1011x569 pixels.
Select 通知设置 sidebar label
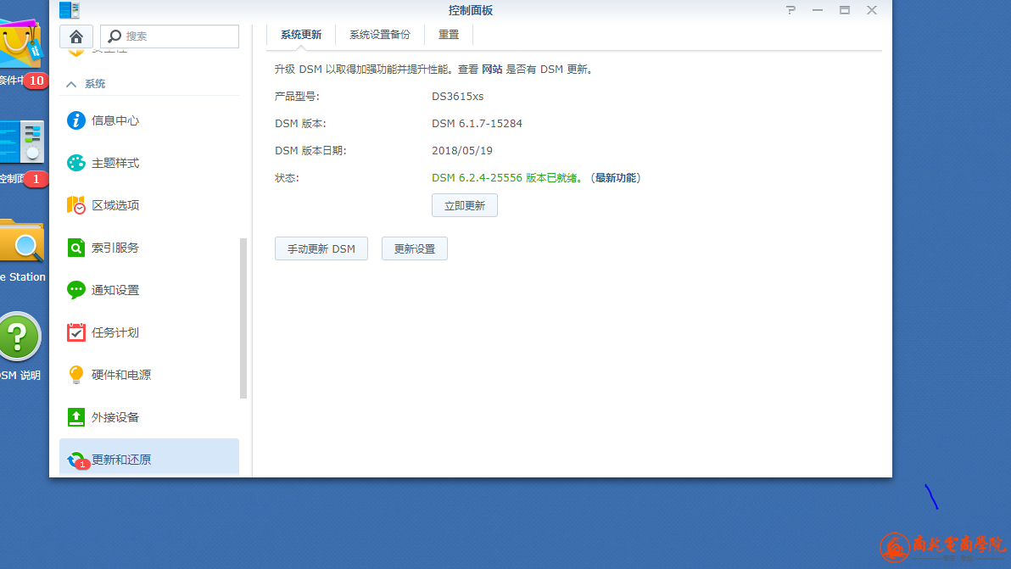coord(115,290)
